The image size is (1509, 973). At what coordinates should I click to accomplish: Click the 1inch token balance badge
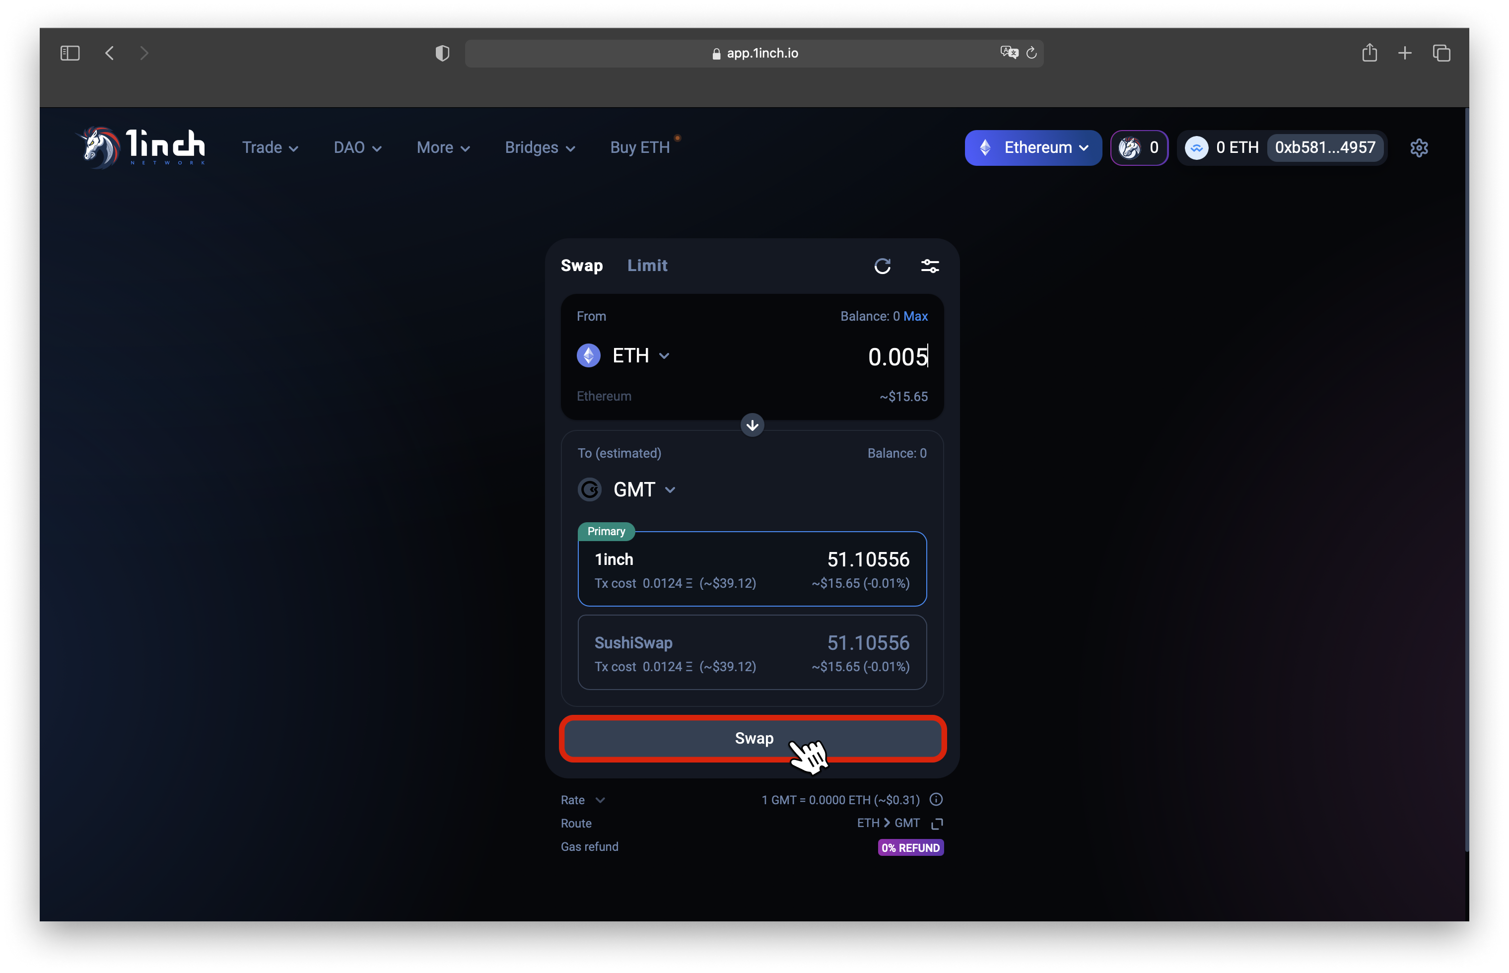pyautogui.click(x=1139, y=148)
